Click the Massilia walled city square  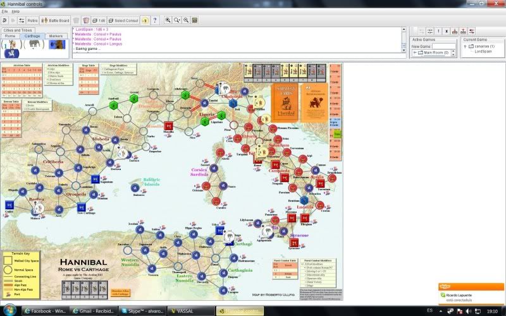pyautogui.click(x=168, y=126)
